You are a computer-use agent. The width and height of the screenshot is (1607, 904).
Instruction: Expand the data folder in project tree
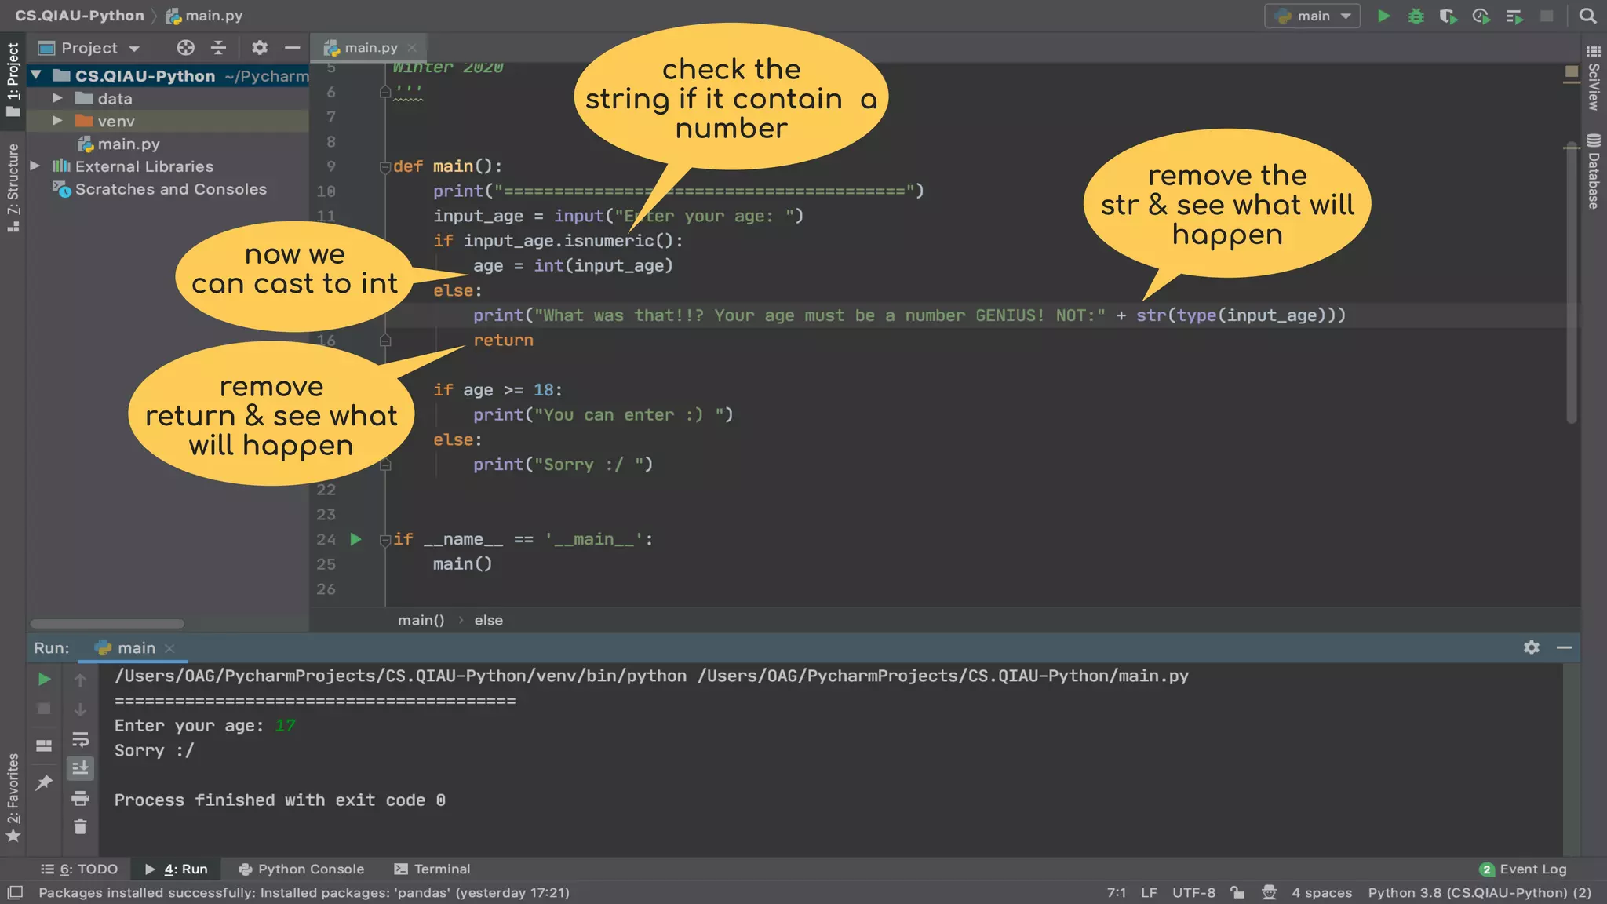57,98
